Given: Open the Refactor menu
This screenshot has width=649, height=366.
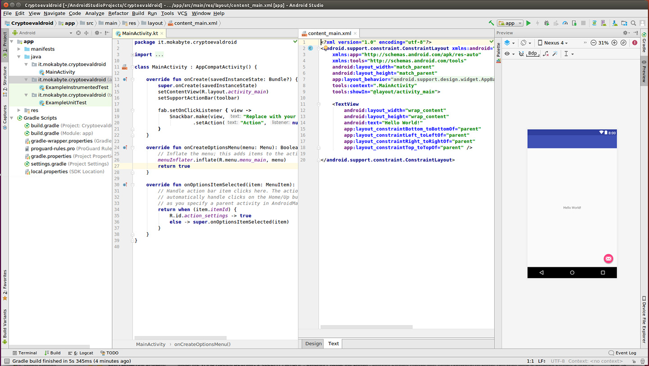Looking at the screenshot, I should coord(118,14).
